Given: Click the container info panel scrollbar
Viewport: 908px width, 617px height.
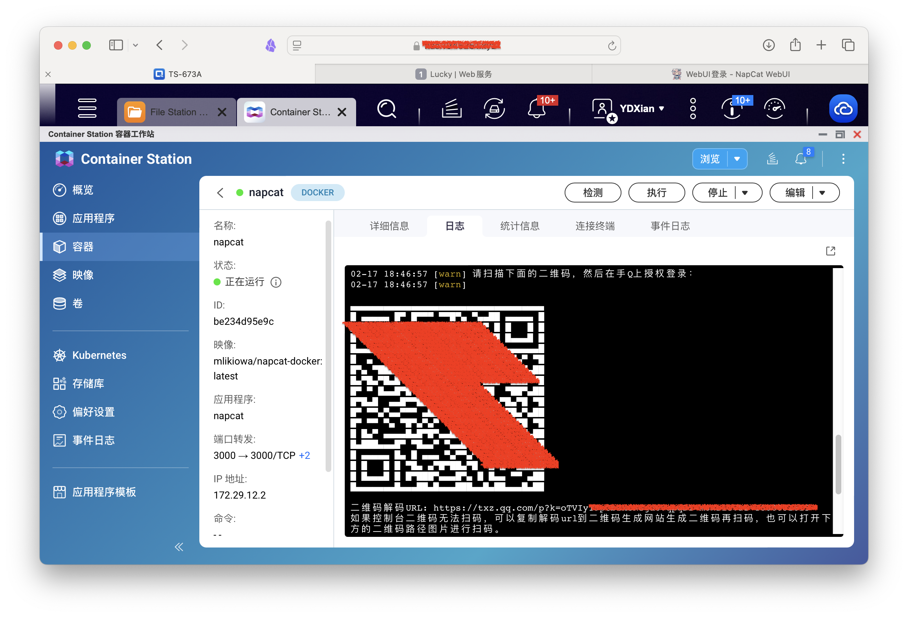Looking at the screenshot, I should point(328,346).
